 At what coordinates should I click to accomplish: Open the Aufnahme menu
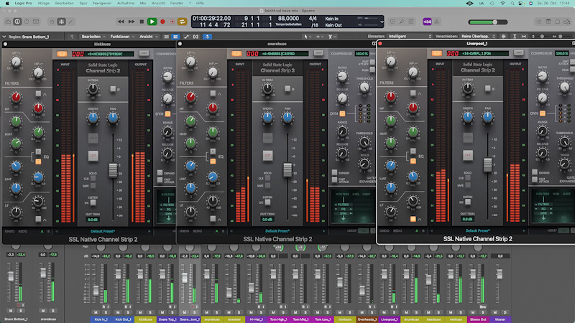(x=125, y=3)
